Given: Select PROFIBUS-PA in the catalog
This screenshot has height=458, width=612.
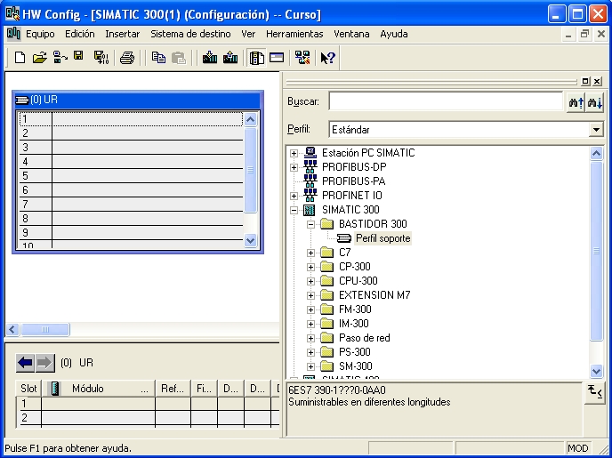Looking at the screenshot, I should coord(354,181).
